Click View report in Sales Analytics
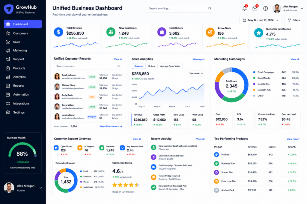This screenshot has width=307, height=204. [x=198, y=59]
